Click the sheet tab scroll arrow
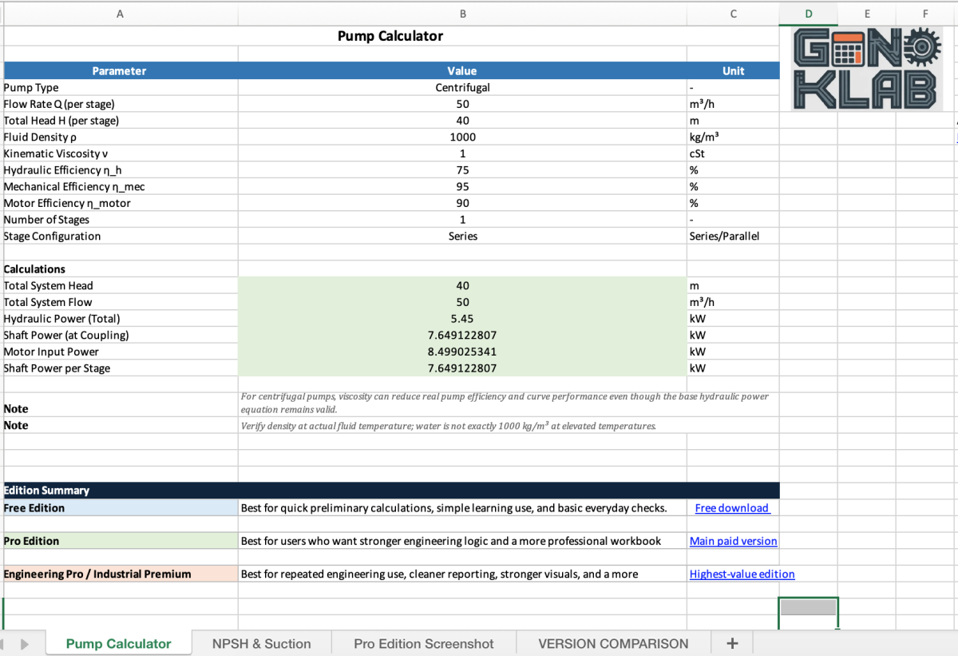This screenshot has height=656, width=958. (24, 643)
